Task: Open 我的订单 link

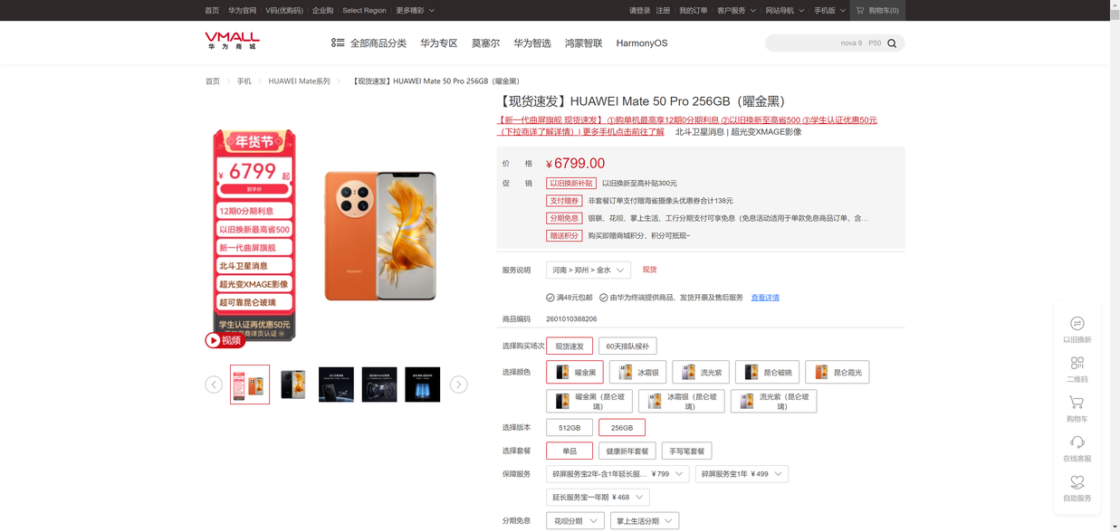Action: pos(693,11)
